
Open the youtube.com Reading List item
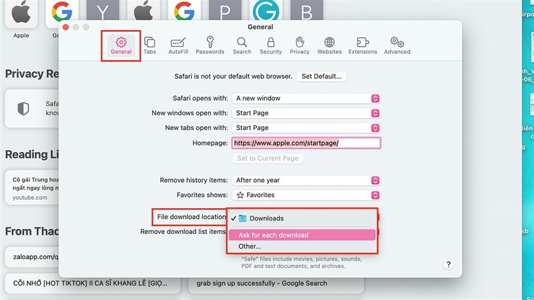[31, 187]
